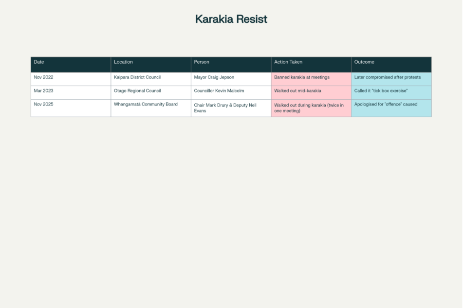Select the "Banned karakia at meetings" cell

pyautogui.click(x=311, y=78)
